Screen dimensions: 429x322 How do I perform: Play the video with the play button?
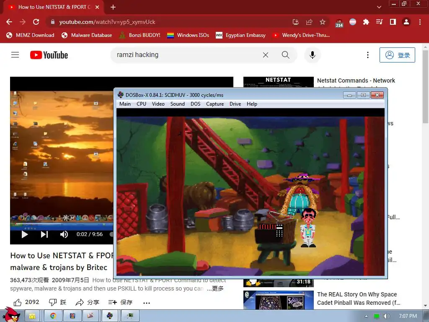tap(25, 234)
